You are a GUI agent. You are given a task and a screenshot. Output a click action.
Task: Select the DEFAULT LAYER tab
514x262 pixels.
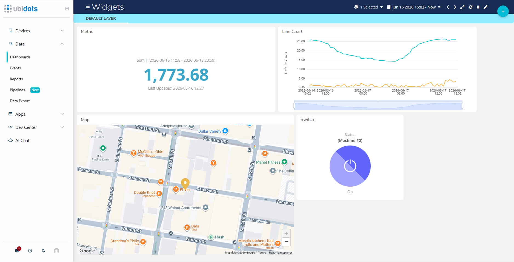pos(101,18)
